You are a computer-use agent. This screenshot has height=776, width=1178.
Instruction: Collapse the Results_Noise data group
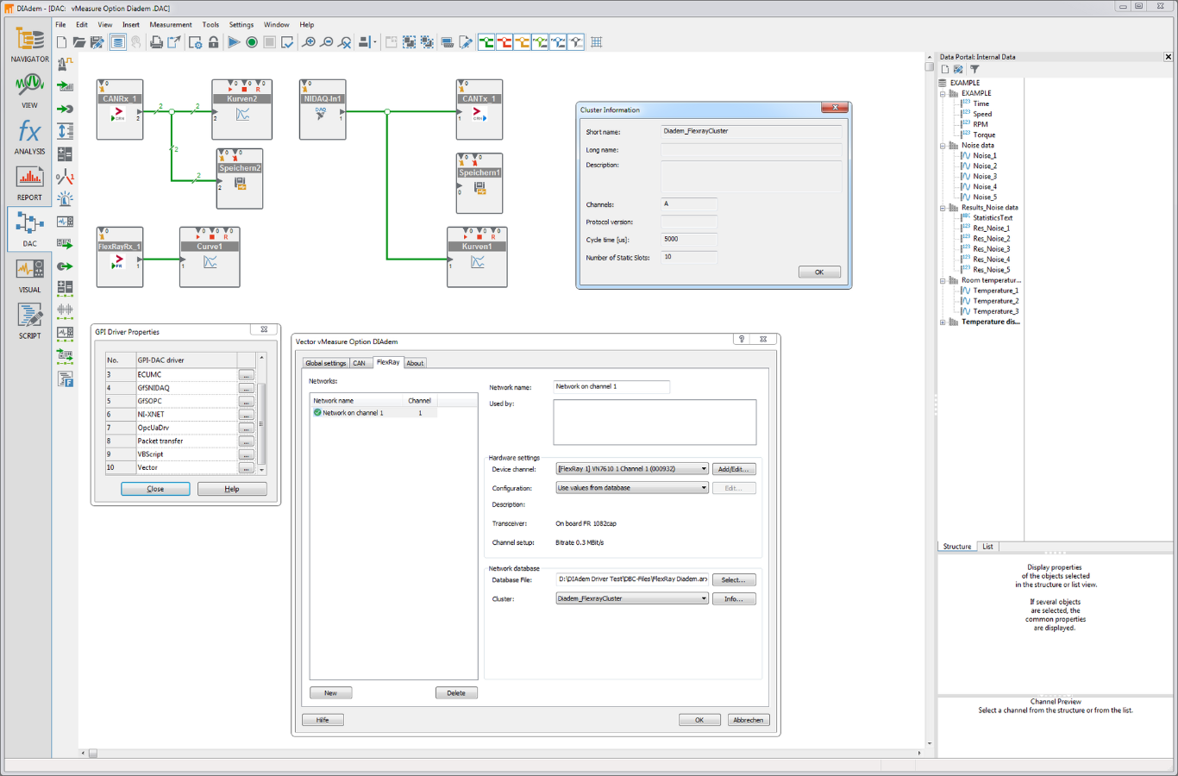pos(943,208)
